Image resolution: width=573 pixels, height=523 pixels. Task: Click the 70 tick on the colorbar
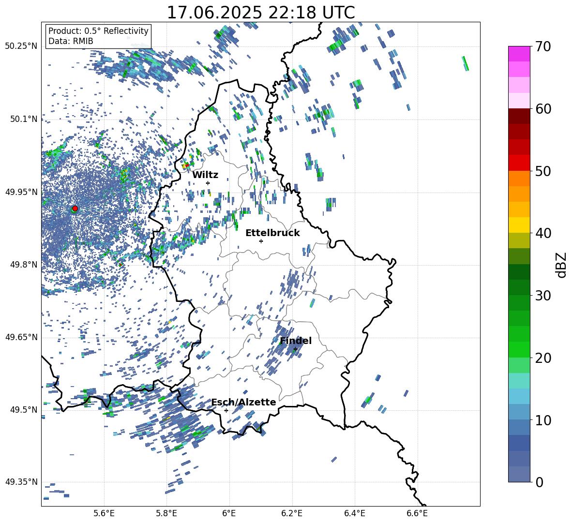point(543,46)
